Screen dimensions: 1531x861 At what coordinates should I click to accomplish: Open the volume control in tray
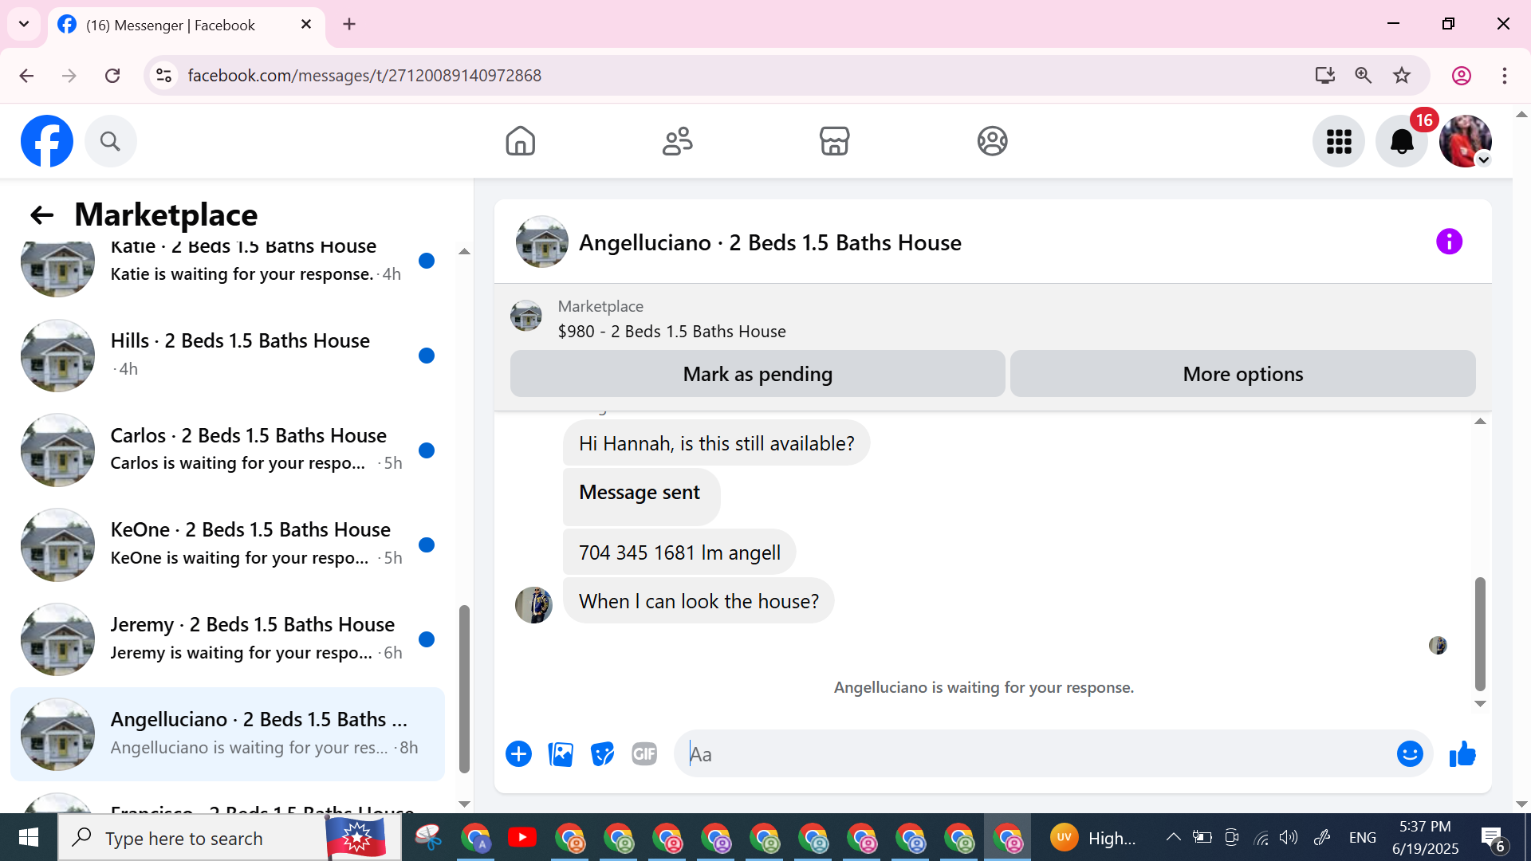(x=1289, y=837)
